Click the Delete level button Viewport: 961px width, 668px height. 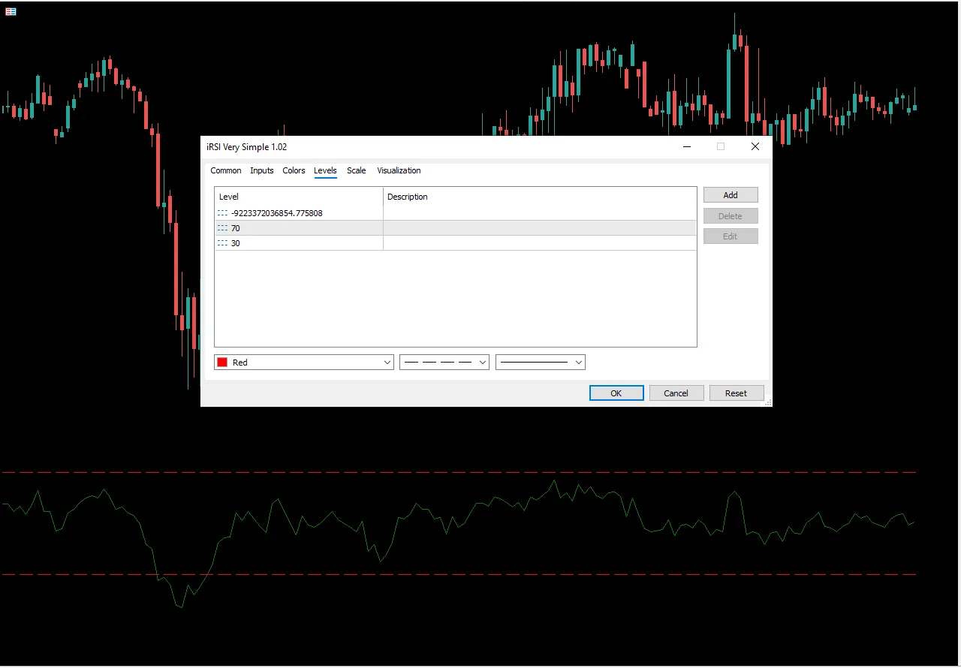pos(731,216)
